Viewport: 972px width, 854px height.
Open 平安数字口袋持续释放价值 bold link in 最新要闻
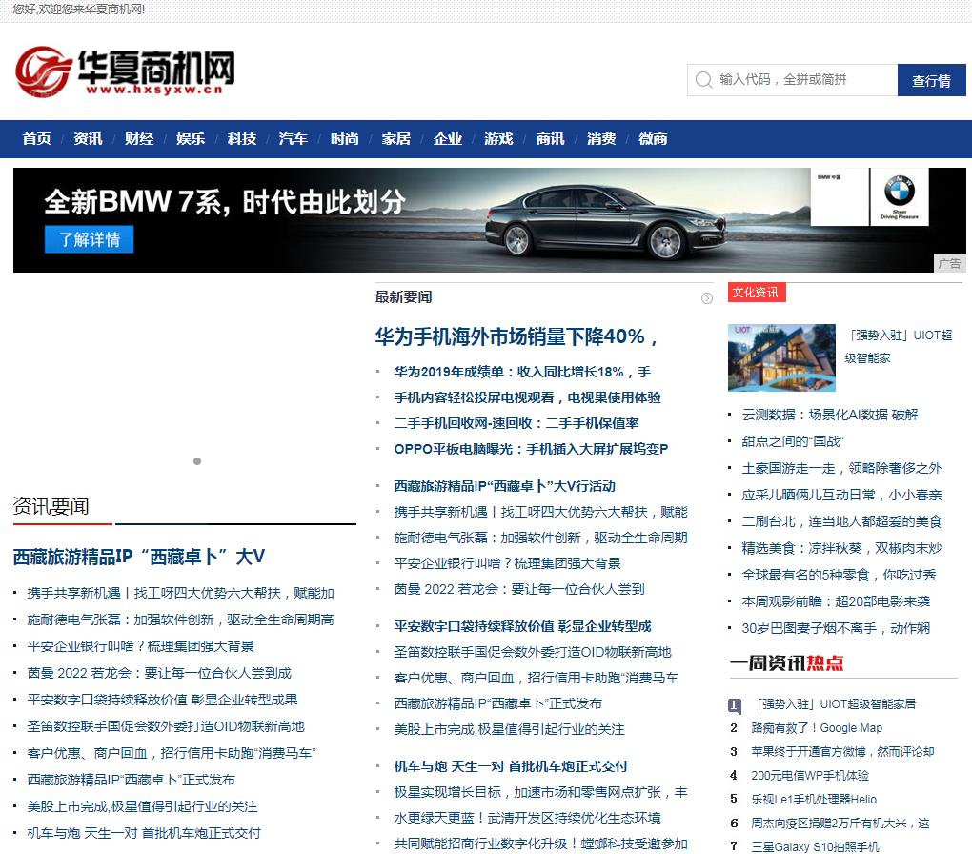522,626
